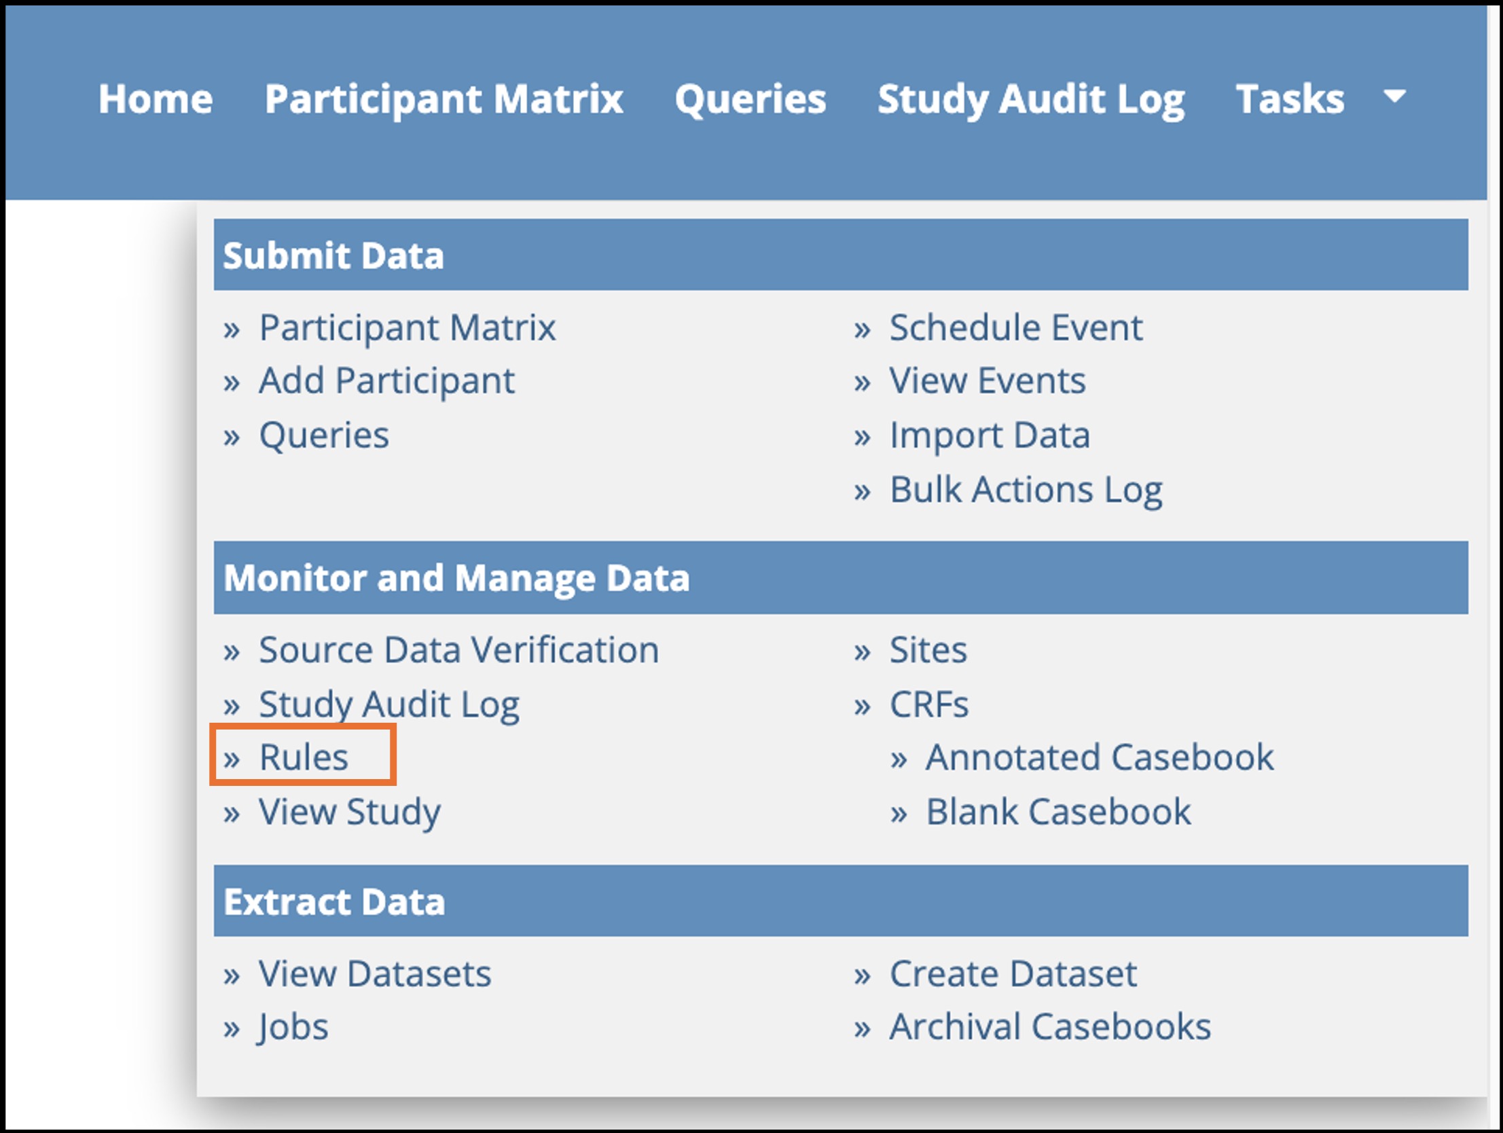The width and height of the screenshot is (1503, 1133).
Task: Click the Tasks menu label
Action: click(x=1290, y=99)
